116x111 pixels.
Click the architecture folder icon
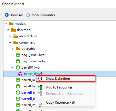pyautogui.click(x=16, y=36)
